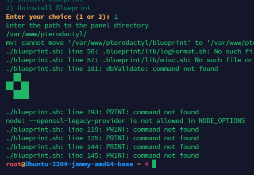254x175 pixels.
Task: Click the line 125 PRINT error
Action: [102, 138]
